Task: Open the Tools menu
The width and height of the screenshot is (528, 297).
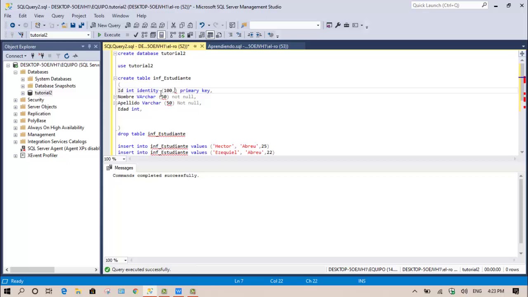Action: tap(99, 16)
